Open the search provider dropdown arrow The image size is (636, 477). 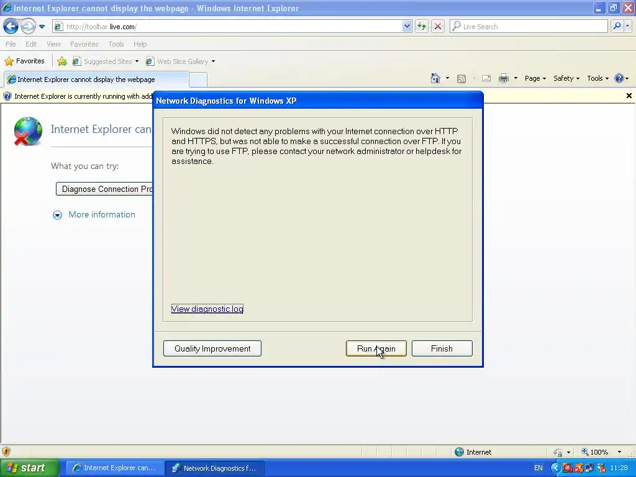(627, 26)
